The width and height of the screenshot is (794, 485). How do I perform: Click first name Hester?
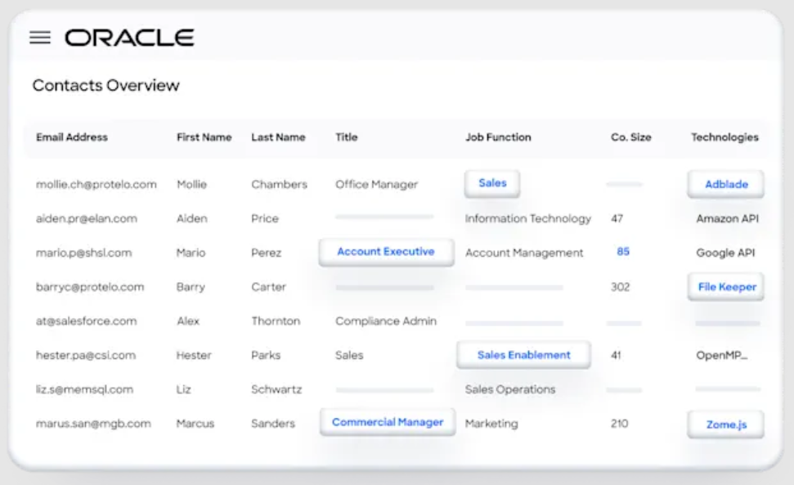tap(194, 356)
